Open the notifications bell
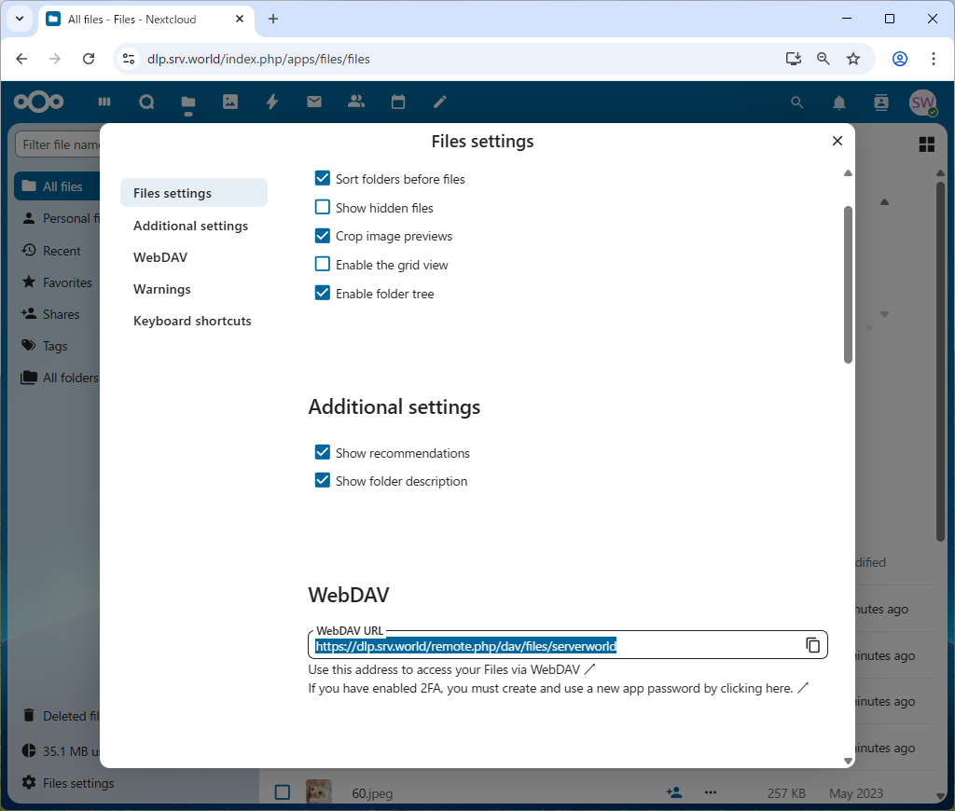The image size is (955, 811). pyautogui.click(x=839, y=103)
